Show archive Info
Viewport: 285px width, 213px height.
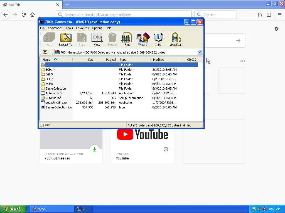(x=158, y=39)
